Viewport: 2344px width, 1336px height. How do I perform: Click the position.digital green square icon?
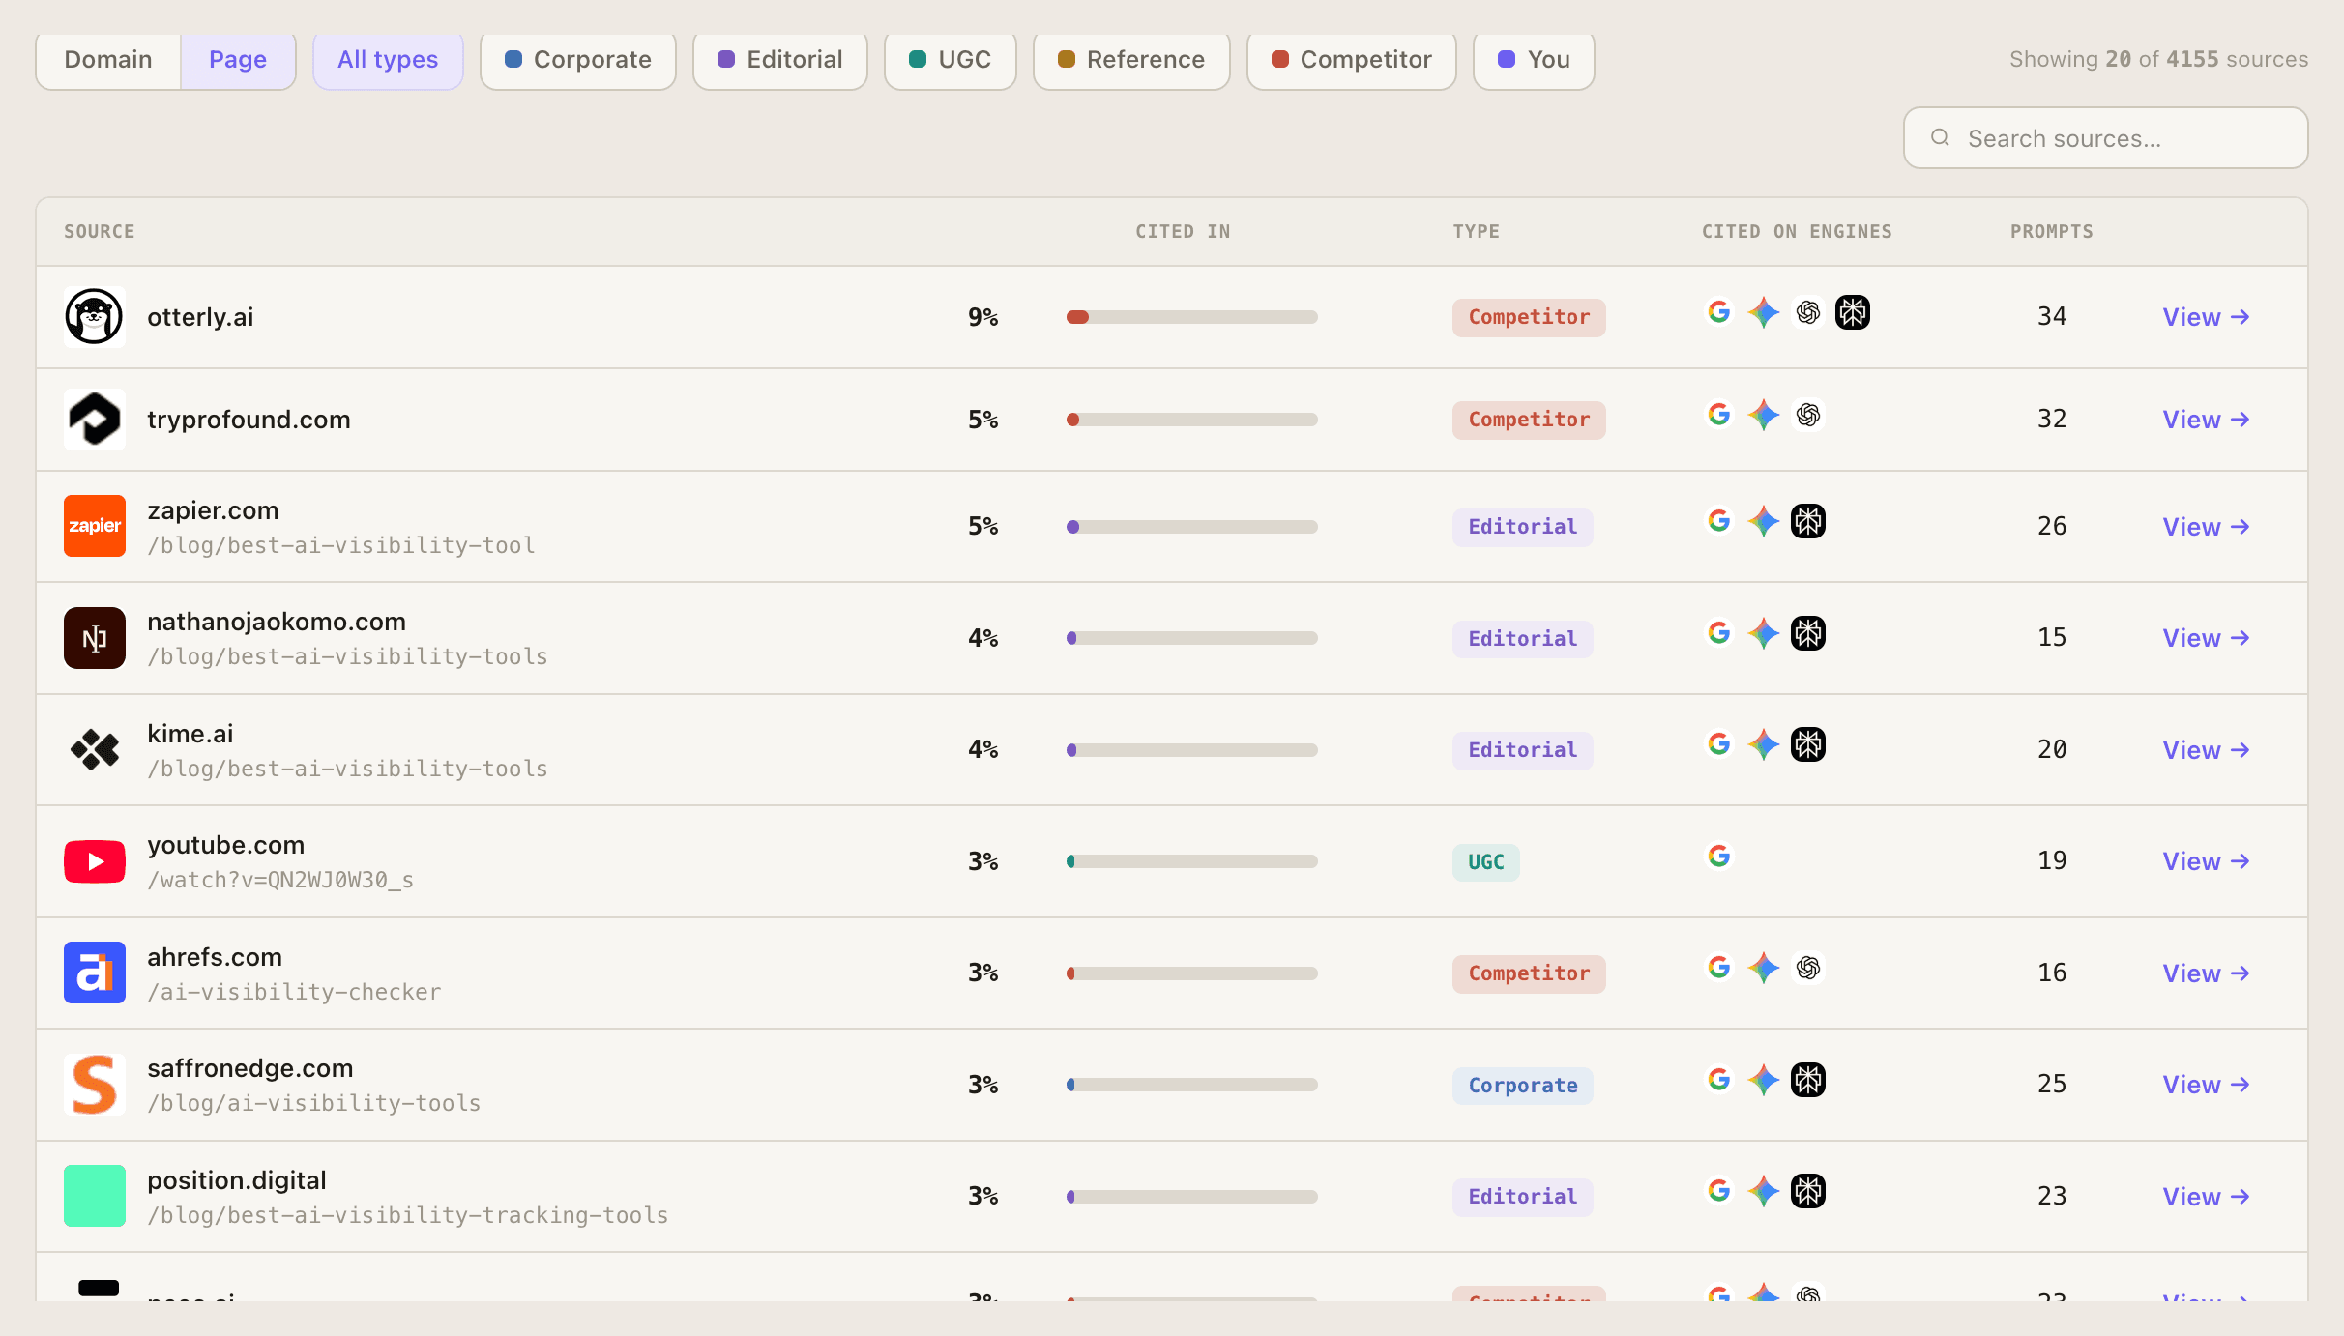(94, 1196)
